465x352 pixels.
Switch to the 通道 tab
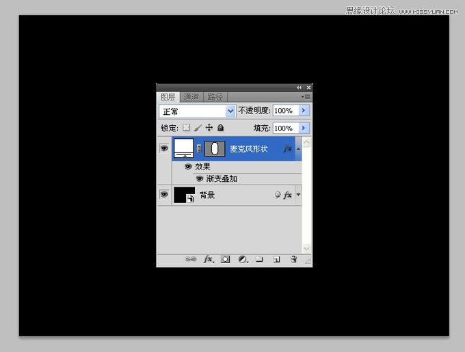(191, 97)
